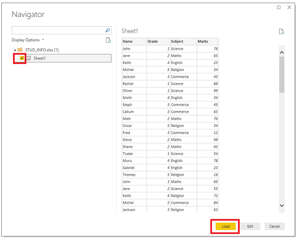Click the name cell 'Oliver'
Image resolution: width=301 pixels, height=241 pixels.
(x=134, y=91)
